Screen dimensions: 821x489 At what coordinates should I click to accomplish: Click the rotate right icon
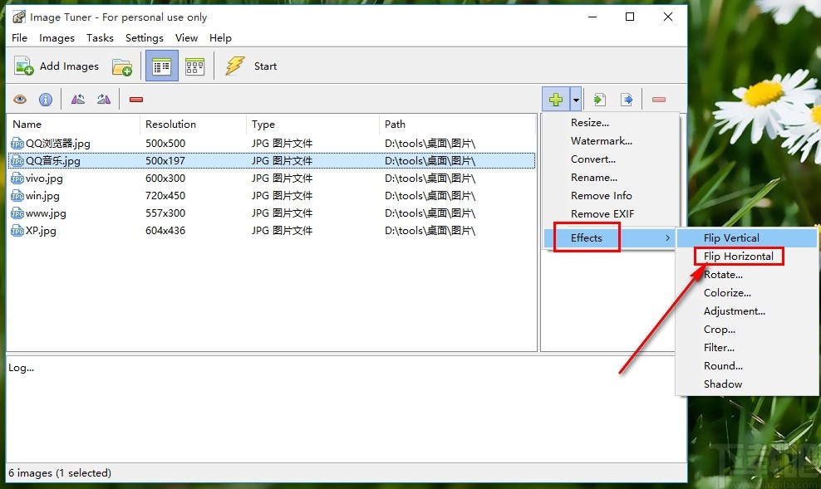[104, 100]
